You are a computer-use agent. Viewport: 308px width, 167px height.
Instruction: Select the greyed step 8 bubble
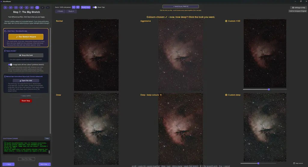point(42,8)
